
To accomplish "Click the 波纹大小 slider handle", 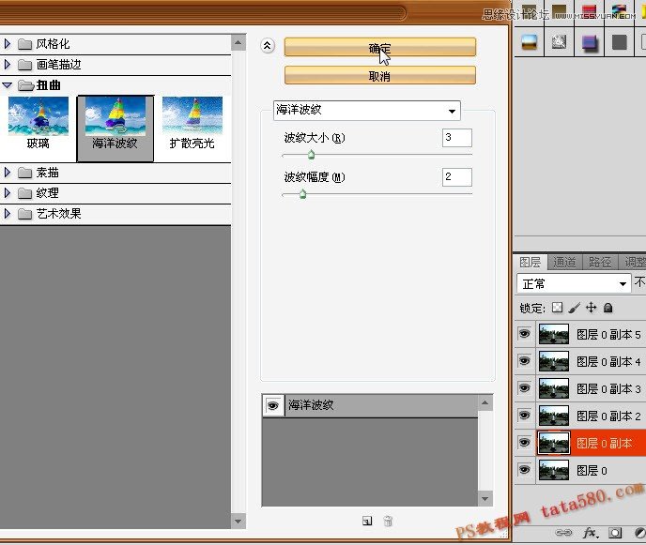I will (x=311, y=155).
